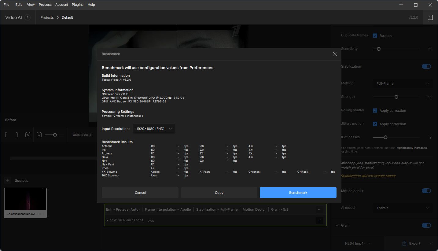The image size is (438, 251).
Task: Click the export share icon
Action: point(404,243)
